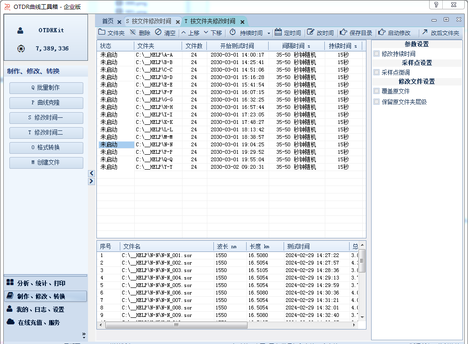Enable the 采样点微调 checkbox
Viewport: 468px width, 344px height.
click(x=377, y=72)
